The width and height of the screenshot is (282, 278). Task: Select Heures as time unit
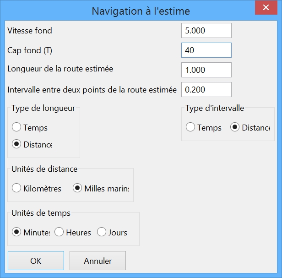[59, 232]
